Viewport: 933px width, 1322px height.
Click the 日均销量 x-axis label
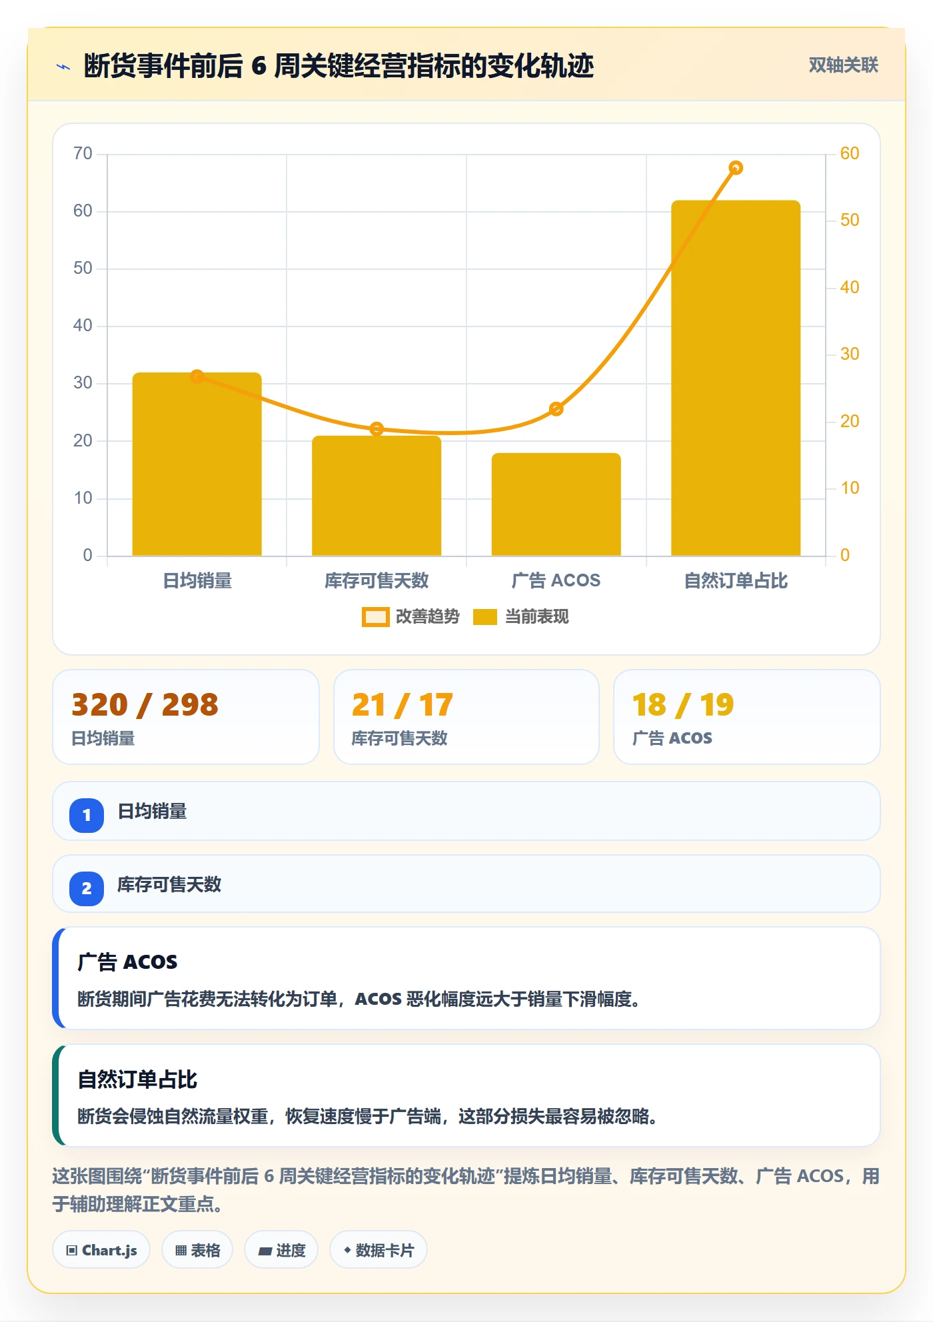[x=197, y=581]
